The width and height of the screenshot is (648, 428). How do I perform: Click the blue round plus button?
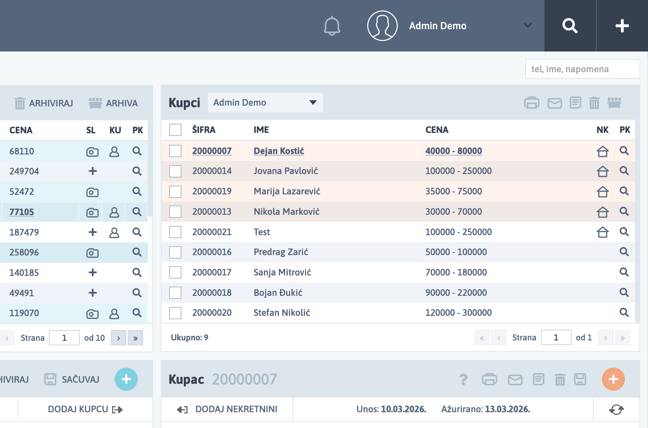(x=126, y=379)
